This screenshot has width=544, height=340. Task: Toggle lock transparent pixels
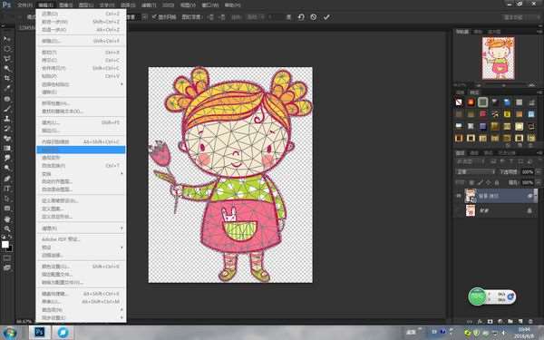click(x=471, y=182)
